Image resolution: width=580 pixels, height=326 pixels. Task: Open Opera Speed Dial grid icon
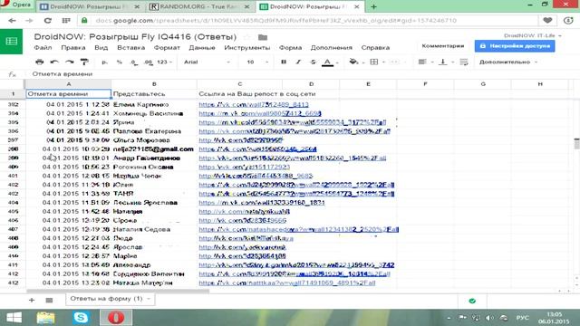(66, 21)
